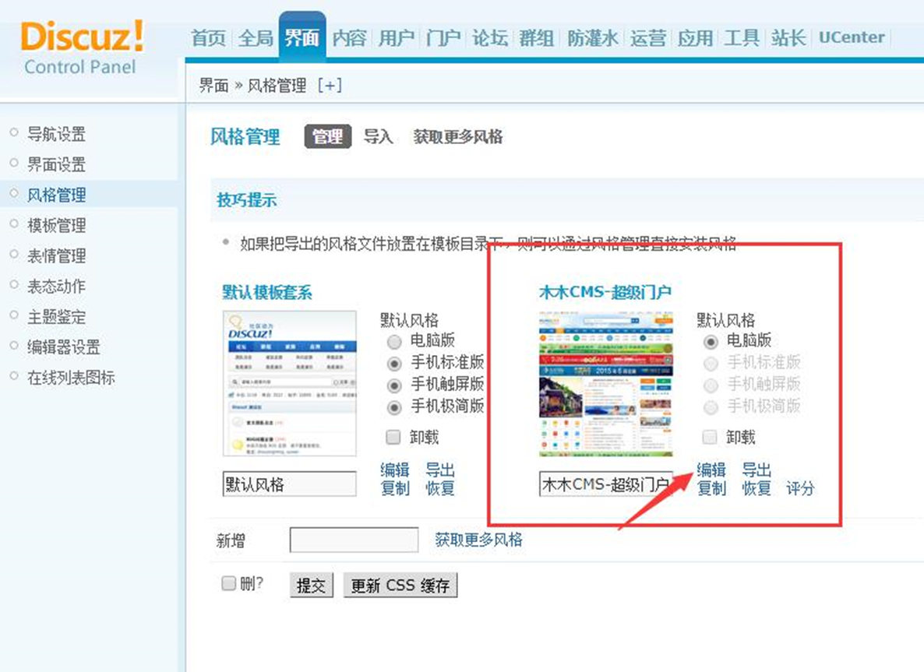The image size is (924, 672).
Task: Open the 获取更多风格 tab beside 导入
Action: pyautogui.click(x=458, y=136)
